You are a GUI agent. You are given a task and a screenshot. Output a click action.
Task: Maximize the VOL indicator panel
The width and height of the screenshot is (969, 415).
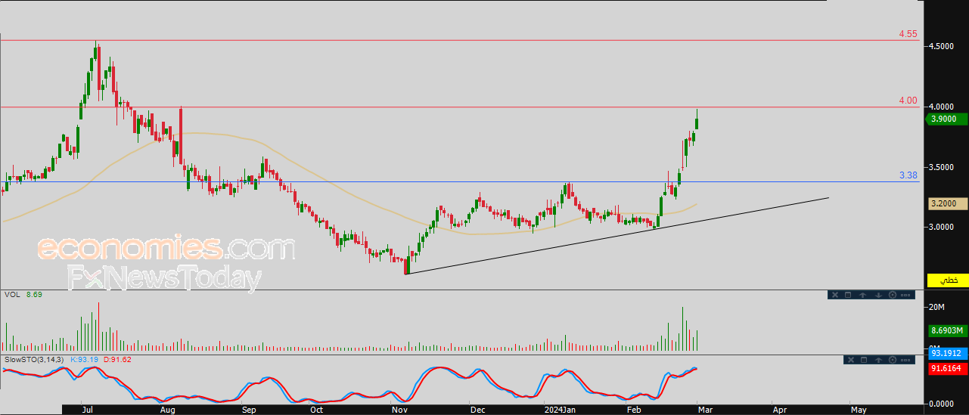[848, 295]
